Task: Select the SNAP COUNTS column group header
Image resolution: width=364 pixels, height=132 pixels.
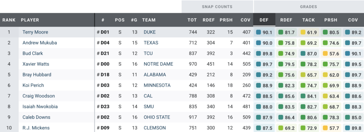Action: click(217, 7)
